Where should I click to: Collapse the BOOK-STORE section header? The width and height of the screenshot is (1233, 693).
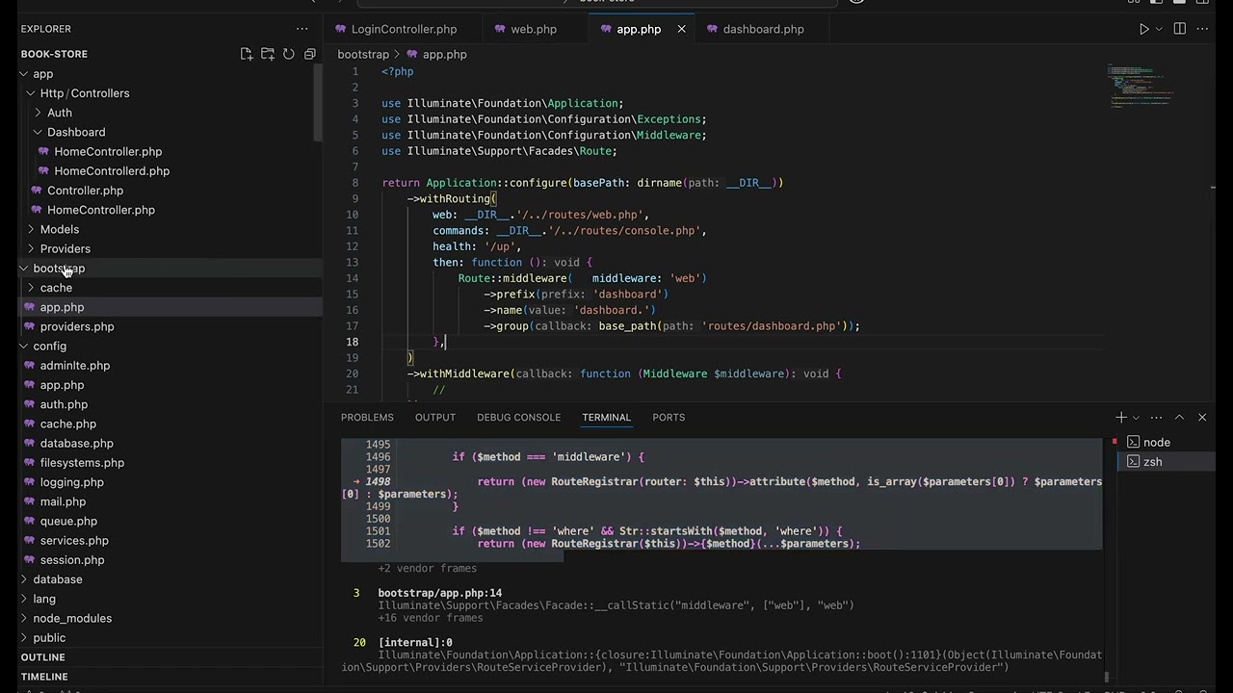click(x=54, y=54)
